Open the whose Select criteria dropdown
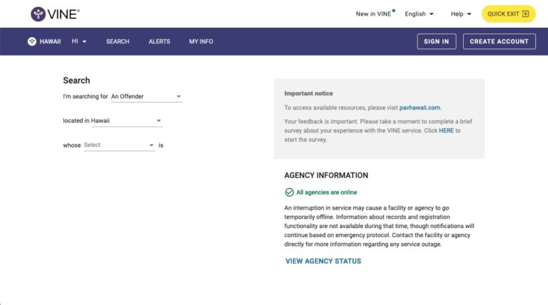This screenshot has width=548, height=305. click(119, 145)
